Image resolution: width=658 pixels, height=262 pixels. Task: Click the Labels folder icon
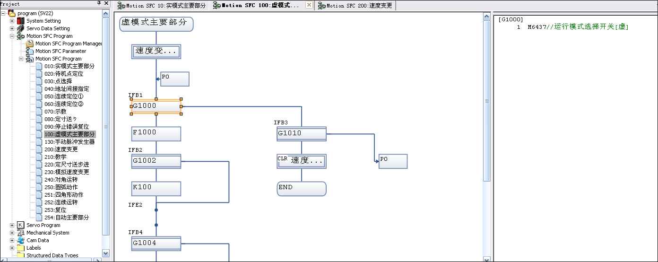pos(20,248)
